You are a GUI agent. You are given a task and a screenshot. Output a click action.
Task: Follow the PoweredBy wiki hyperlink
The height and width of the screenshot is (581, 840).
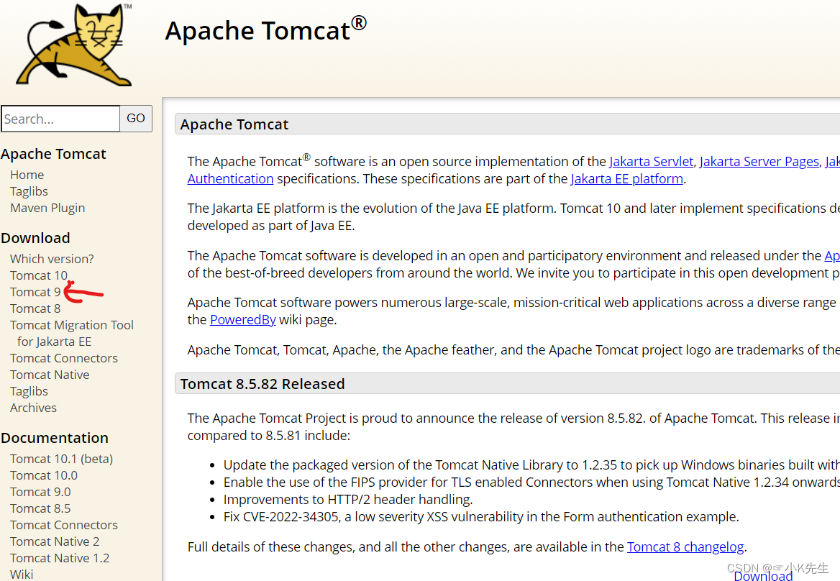click(242, 320)
